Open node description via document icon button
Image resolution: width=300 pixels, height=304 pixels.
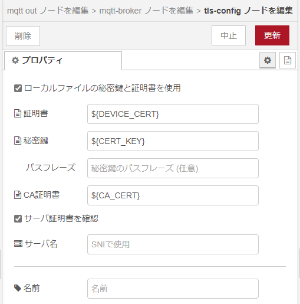[x=288, y=60]
